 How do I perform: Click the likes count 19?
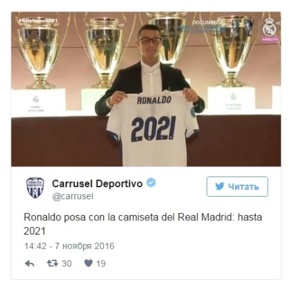101,264
